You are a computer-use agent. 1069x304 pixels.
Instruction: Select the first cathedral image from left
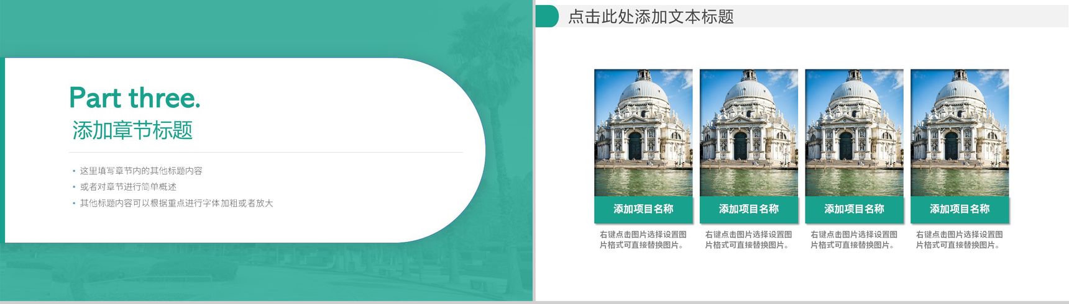(x=643, y=133)
